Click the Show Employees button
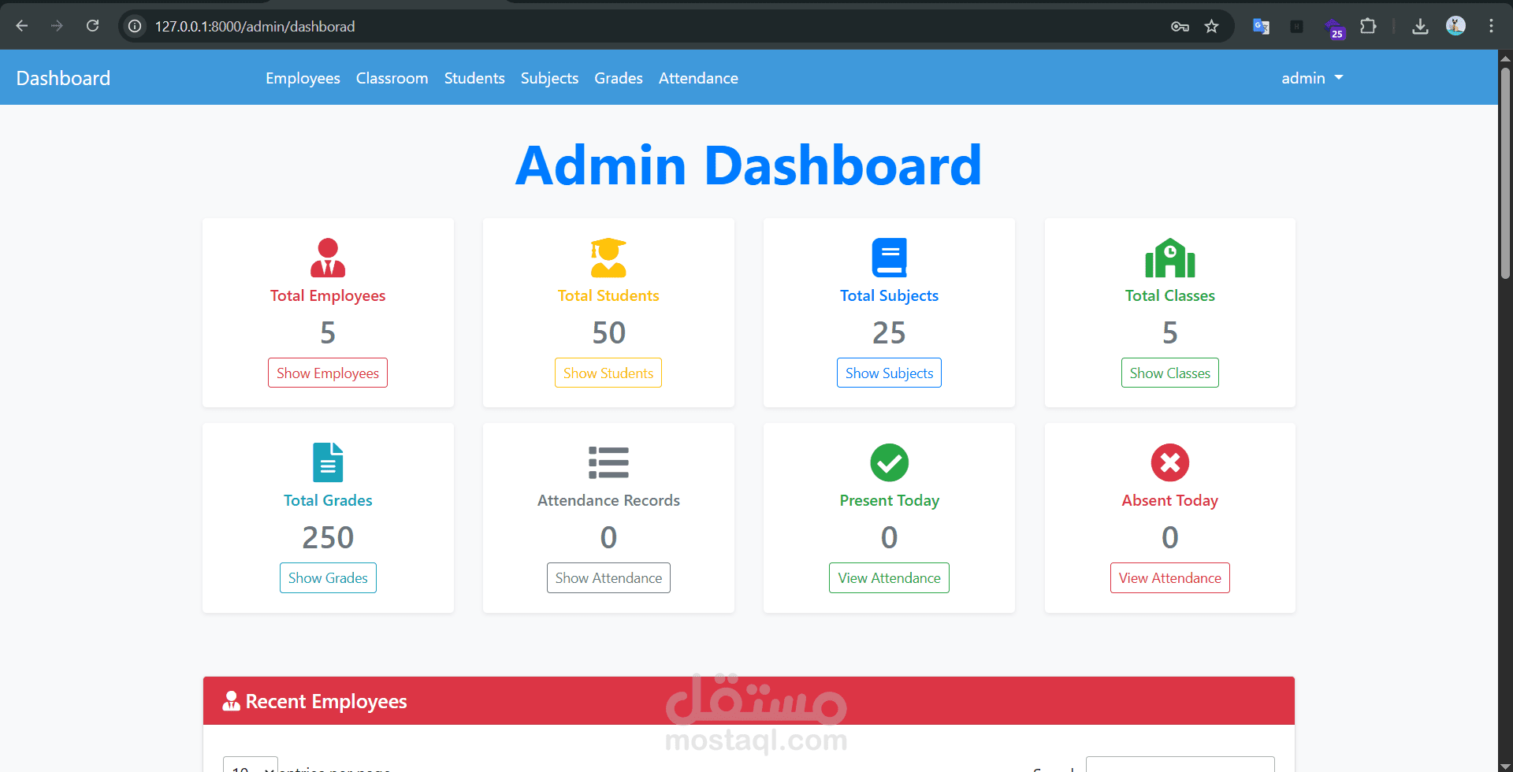Image resolution: width=1513 pixels, height=772 pixels. click(x=327, y=372)
